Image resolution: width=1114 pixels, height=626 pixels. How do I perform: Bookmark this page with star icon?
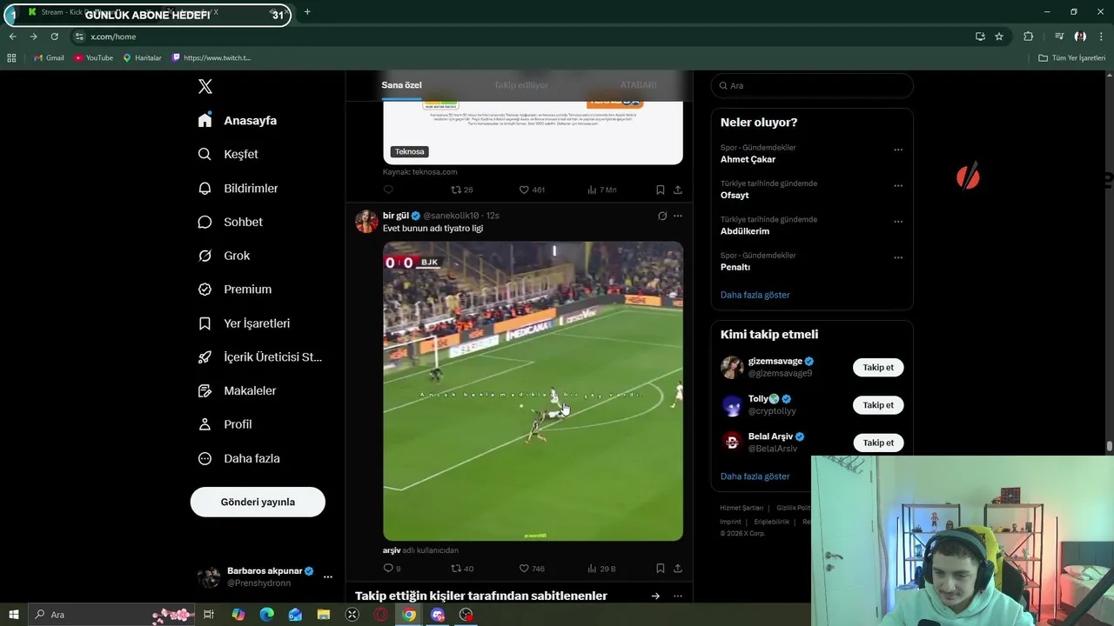pos(999,37)
